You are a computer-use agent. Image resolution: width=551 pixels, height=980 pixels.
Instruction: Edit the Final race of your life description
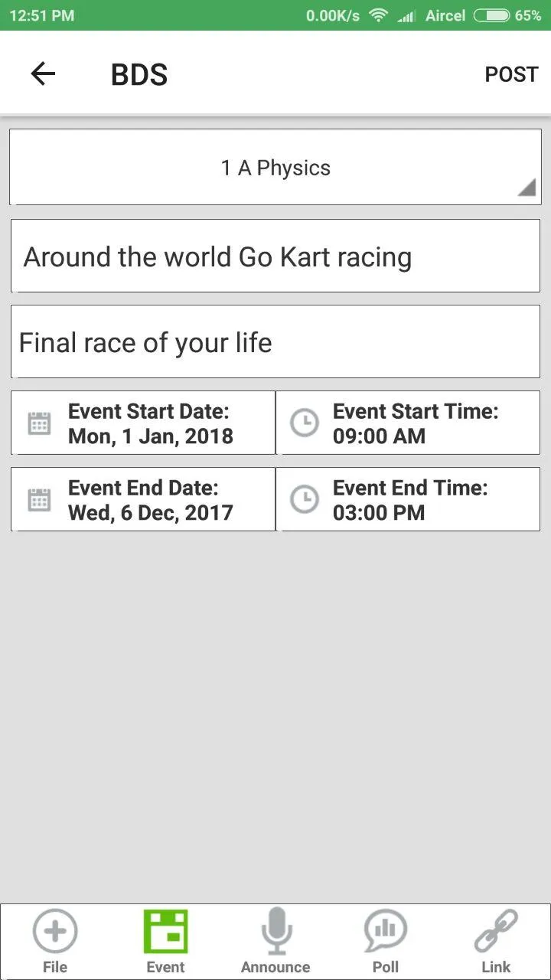pyautogui.click(x=275, y=341)
